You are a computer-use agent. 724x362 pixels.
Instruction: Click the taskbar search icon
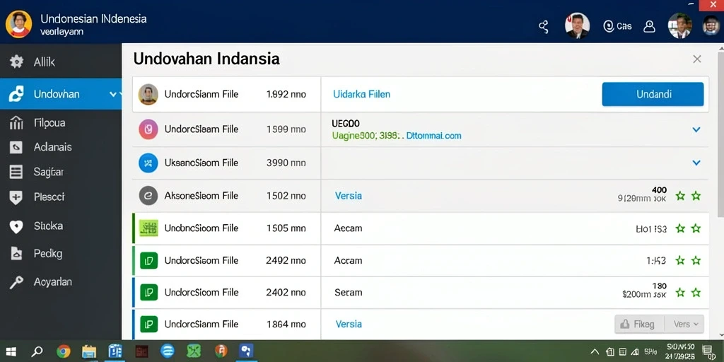click(37, 352)
